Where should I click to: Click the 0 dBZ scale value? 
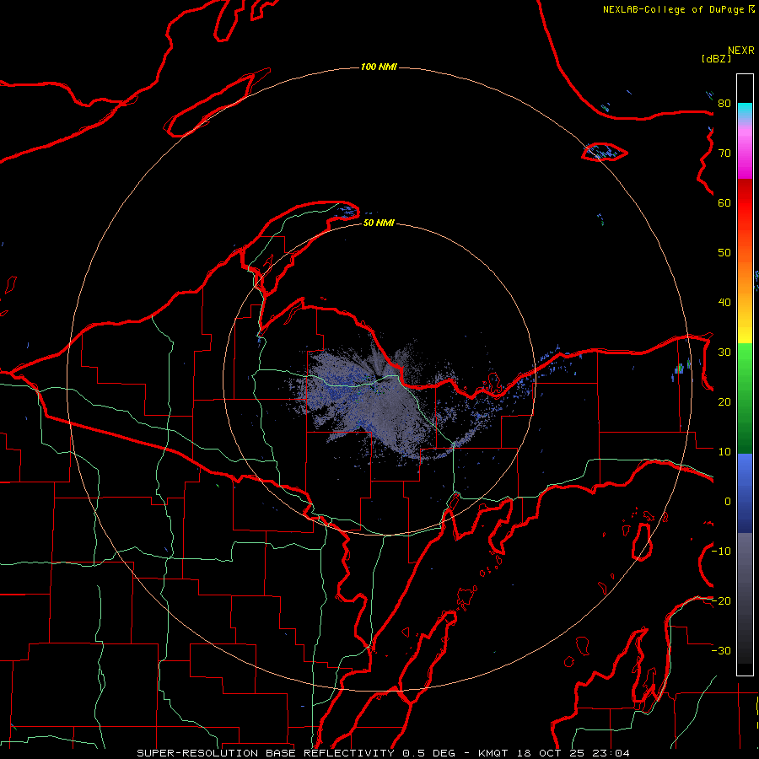click(x=727, y=502)
